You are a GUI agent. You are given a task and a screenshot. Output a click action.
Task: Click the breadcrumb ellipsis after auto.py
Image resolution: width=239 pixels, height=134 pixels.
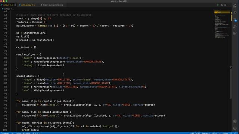(13, 9)
